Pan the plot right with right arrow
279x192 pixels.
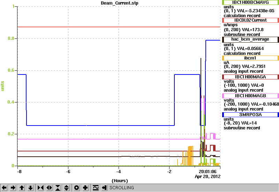click(13, 188)
